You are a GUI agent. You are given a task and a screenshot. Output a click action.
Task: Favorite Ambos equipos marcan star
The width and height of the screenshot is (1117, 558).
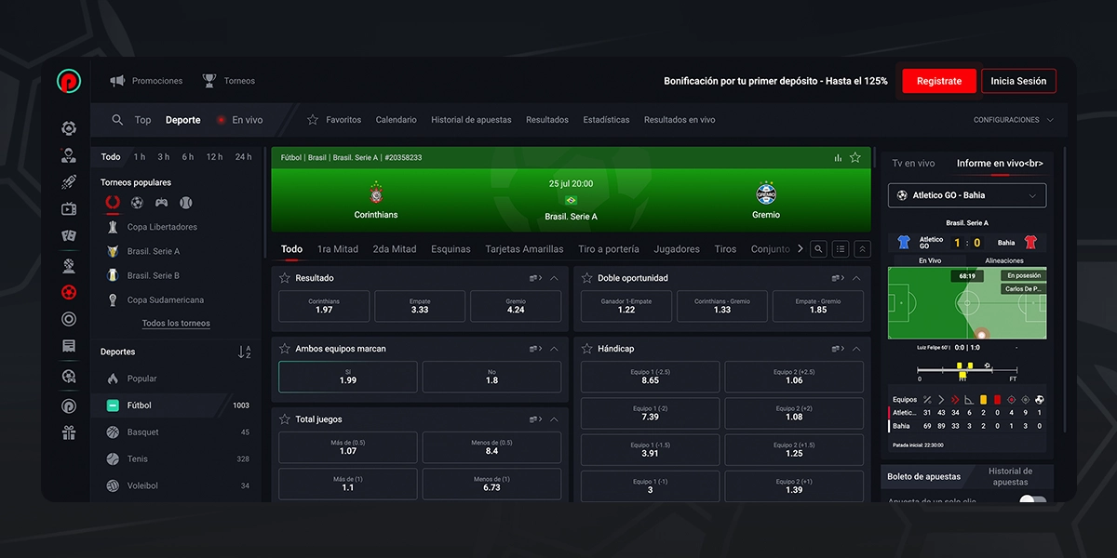pyautogui.click(x=285, y=349)
